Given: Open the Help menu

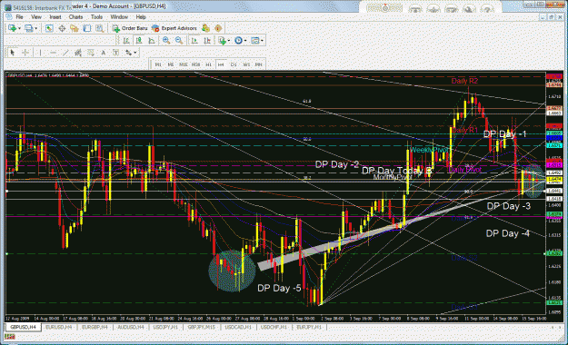Looking at the screenshot, I should 141,17.
